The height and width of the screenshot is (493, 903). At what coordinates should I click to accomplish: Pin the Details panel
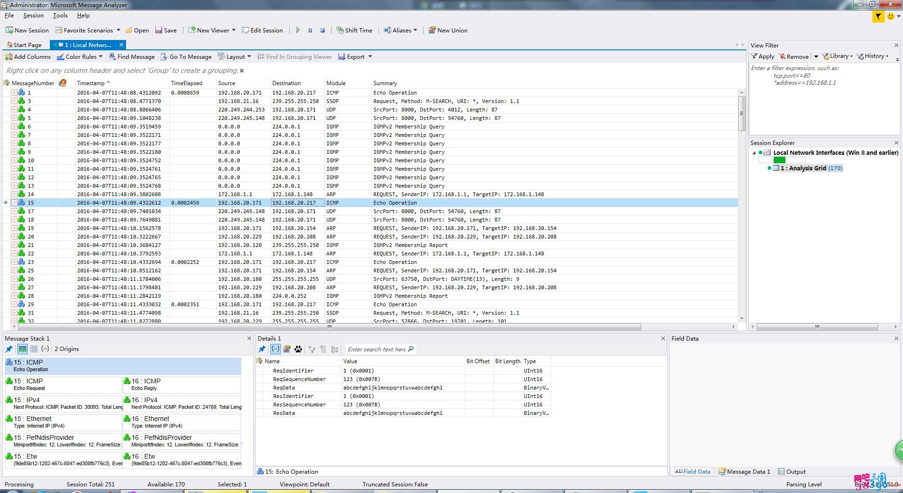[x=262, y=349]
